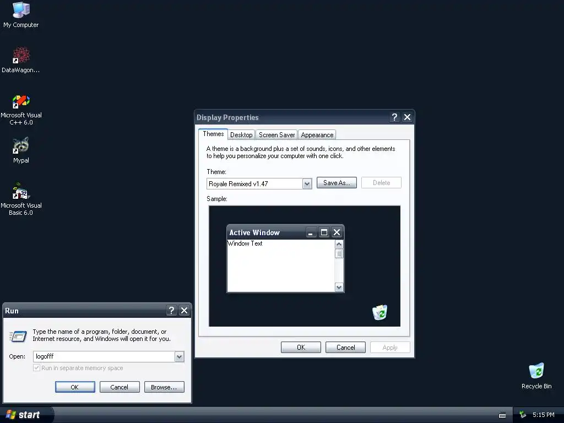The height and width of the screenshot is (423, 564).
Task: Launch Microsoft Visual Basic 6.0 shortcut
Action: tap(21, 199)
